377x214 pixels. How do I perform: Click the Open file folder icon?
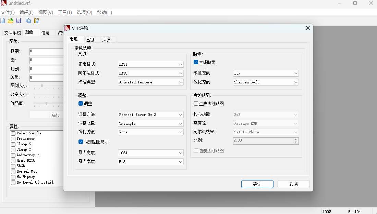coord(11,21)
